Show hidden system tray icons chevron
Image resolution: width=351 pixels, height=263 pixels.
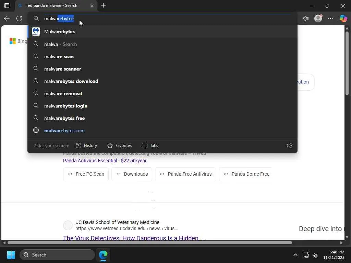click(x=295, y=255)
